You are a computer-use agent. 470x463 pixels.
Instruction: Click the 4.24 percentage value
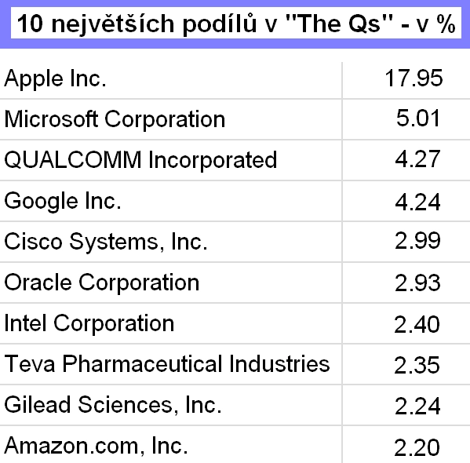(x=418, y=202)
